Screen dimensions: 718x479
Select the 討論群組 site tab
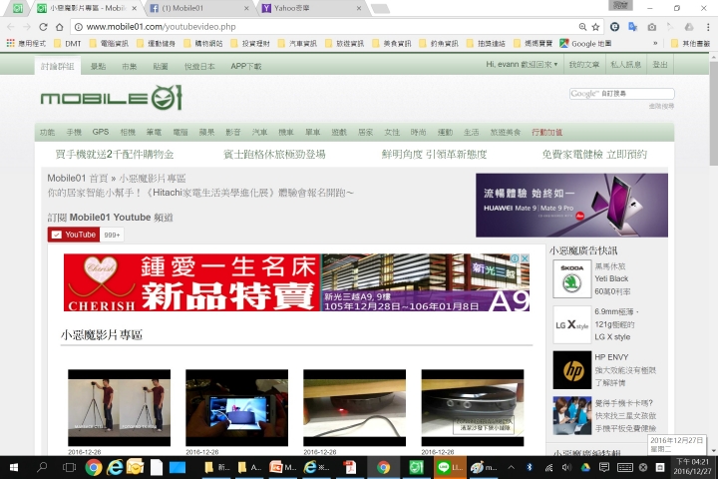point(58,66)
